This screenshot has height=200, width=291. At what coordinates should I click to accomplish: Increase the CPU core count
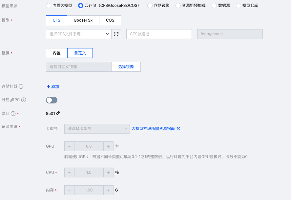108,173
